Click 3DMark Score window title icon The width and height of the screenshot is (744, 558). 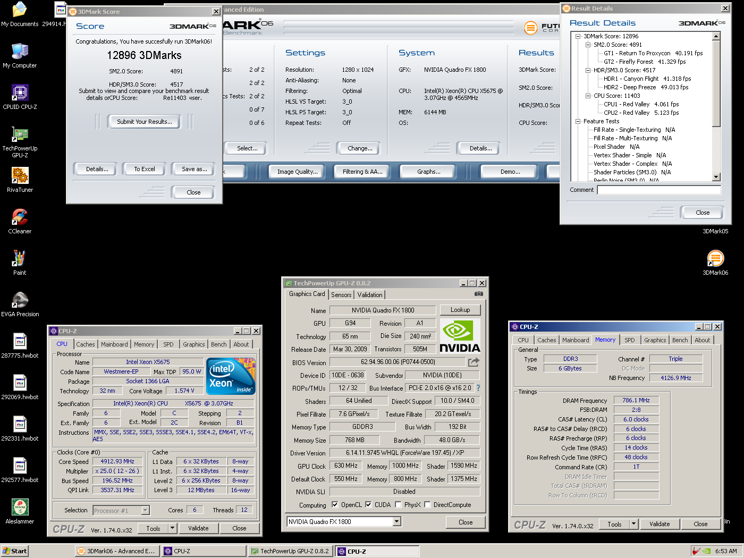click(x=73, y=12)
